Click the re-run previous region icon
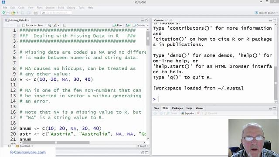Screen dimensions: 279x157 click(x=127, y=25)
